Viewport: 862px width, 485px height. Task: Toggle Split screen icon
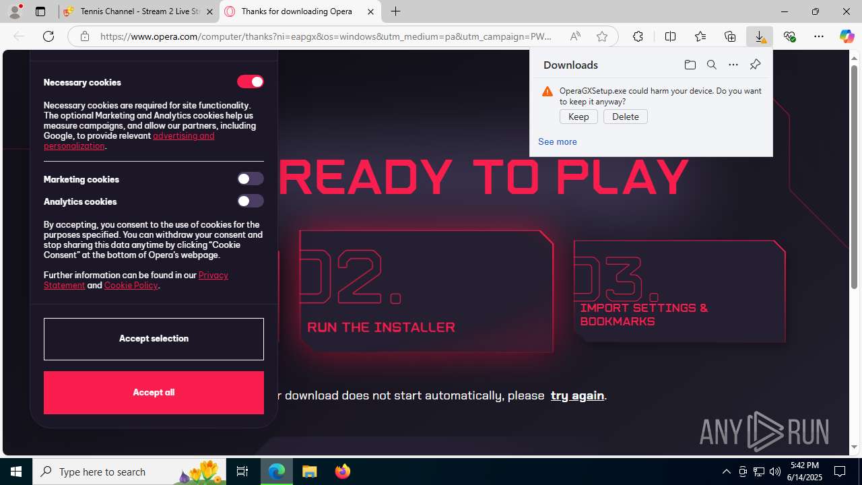pyautogui.click(x=670, y=36)
